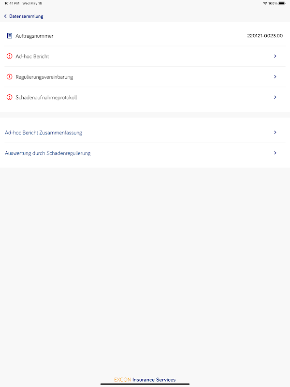The width and height of the screenshot is (290, 387).
Task: Tap the Wi-Fi status icon
Action: (265, 3)
